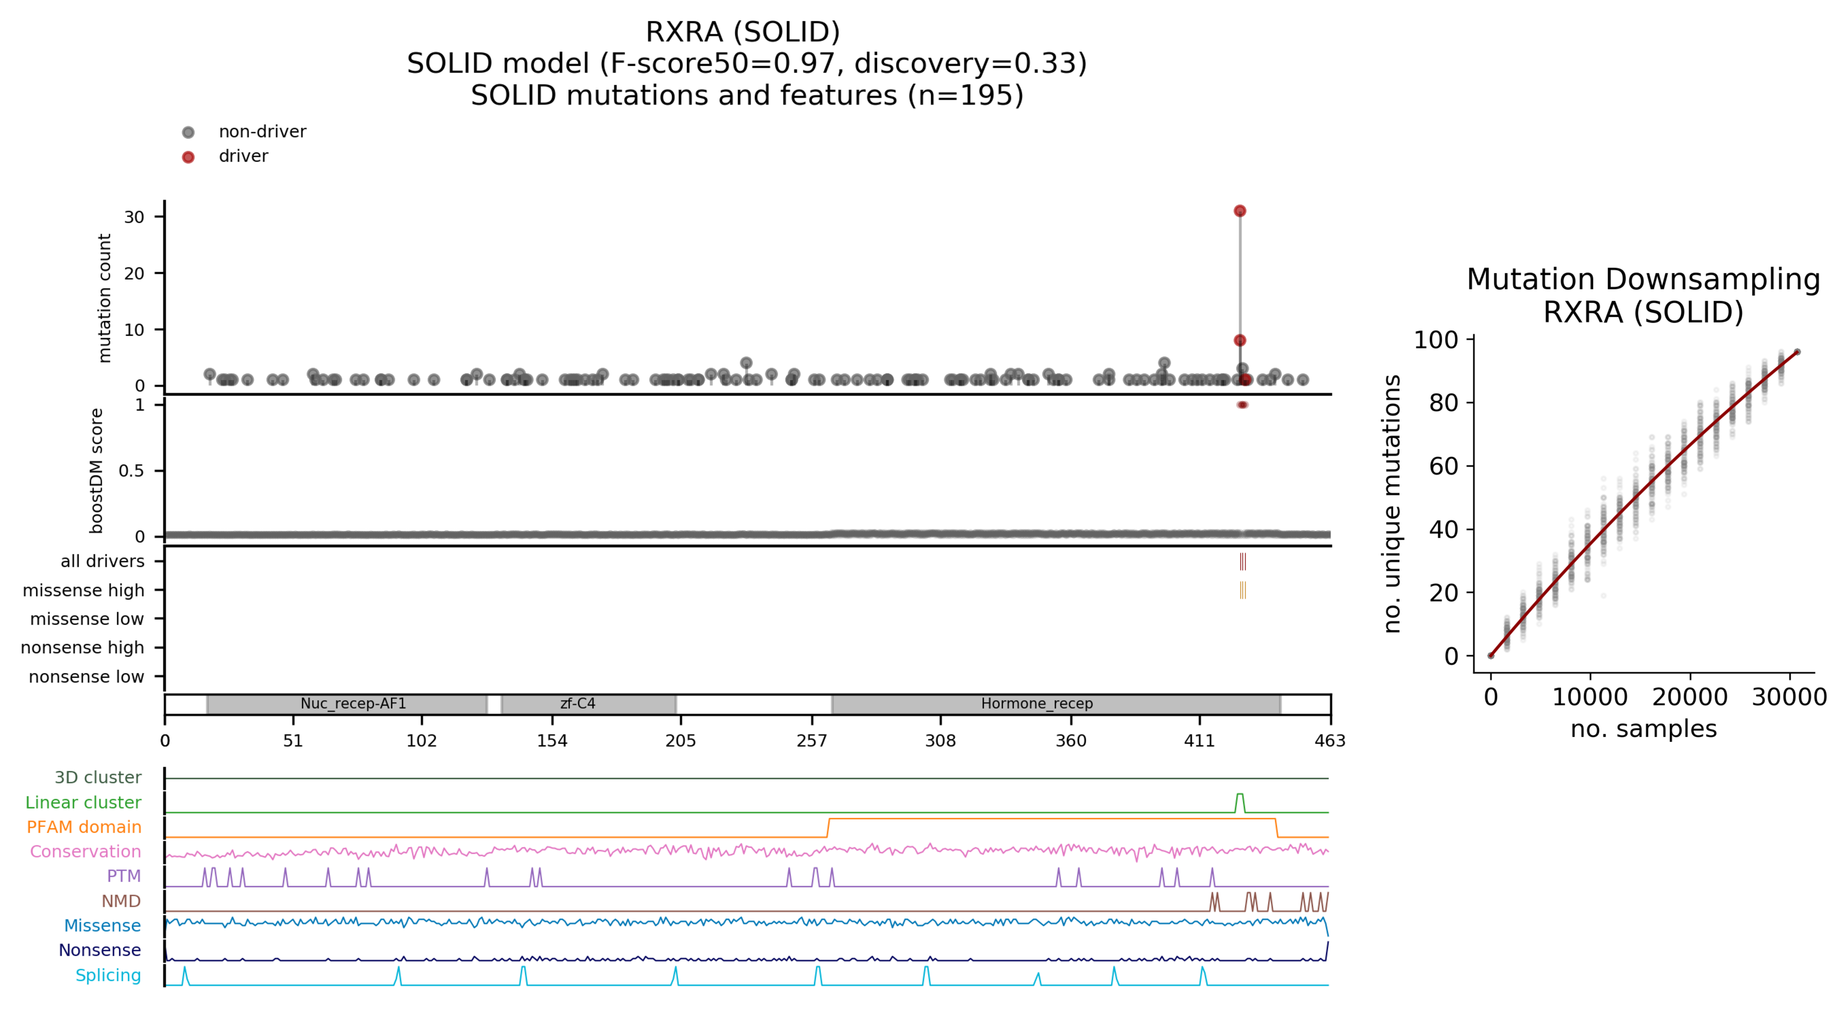Image resolution: width=1843 pixels, height=1009 pixels.
Task: Click the red driver legend marker
Action: 188,157
